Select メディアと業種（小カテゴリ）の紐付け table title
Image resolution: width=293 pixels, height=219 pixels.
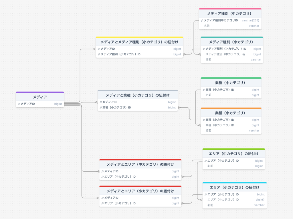138,95
